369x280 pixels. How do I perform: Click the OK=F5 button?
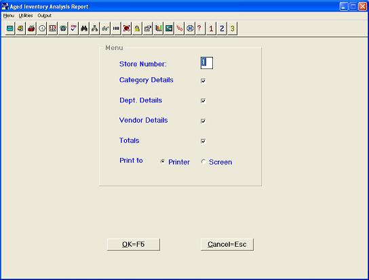(x=134, y=245)
